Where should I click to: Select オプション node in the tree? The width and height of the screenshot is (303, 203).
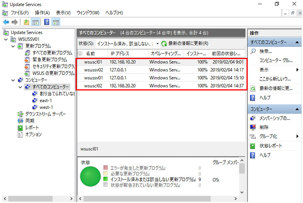(x=33, y=134)
